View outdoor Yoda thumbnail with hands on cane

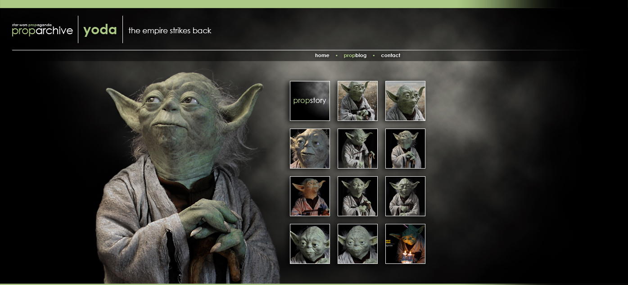coord(357,101)
